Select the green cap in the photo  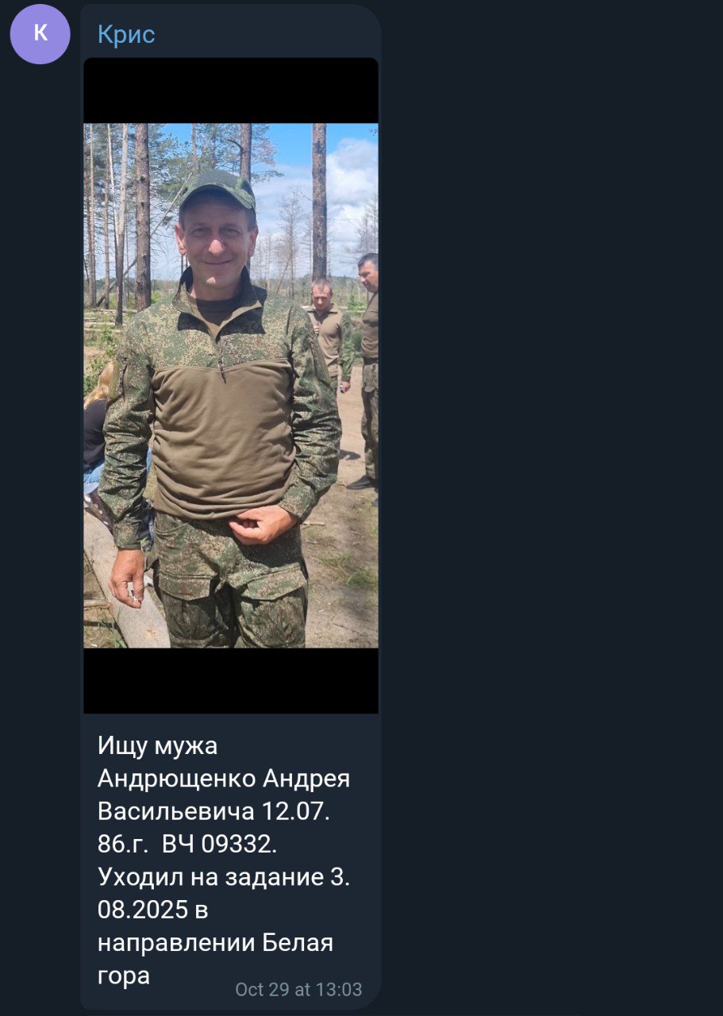pyautogui.click(x=217, y=190)
